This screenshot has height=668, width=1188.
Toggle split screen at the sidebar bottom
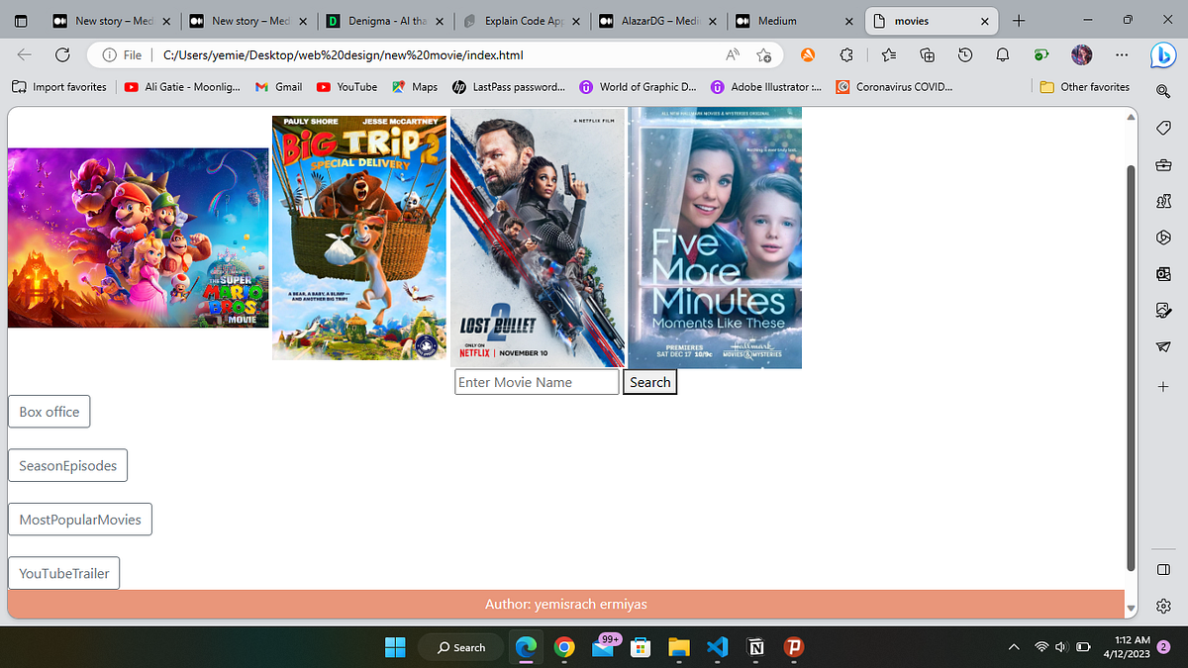tap(1163, 569)
